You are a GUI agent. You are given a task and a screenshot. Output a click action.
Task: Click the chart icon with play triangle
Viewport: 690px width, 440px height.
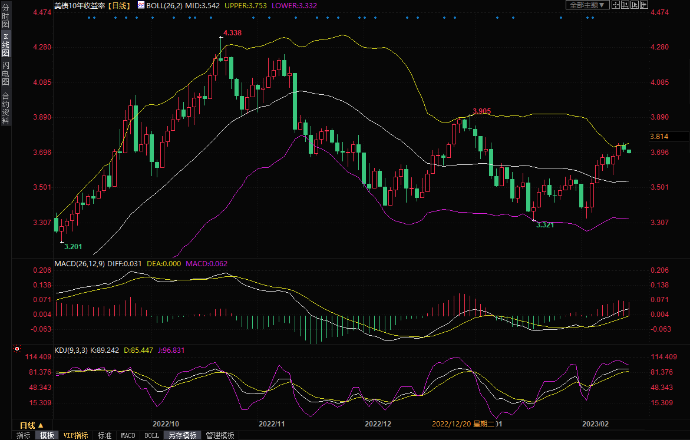tap(635, 5)
